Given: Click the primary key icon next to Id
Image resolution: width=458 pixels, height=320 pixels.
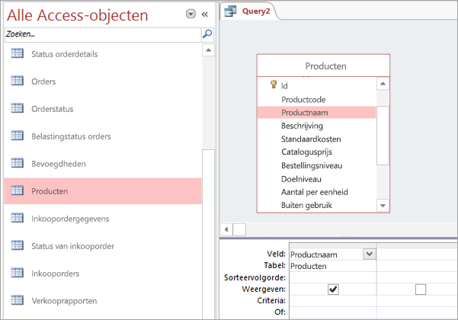Looking at the screenshot, I should click(x=274, y=85).
